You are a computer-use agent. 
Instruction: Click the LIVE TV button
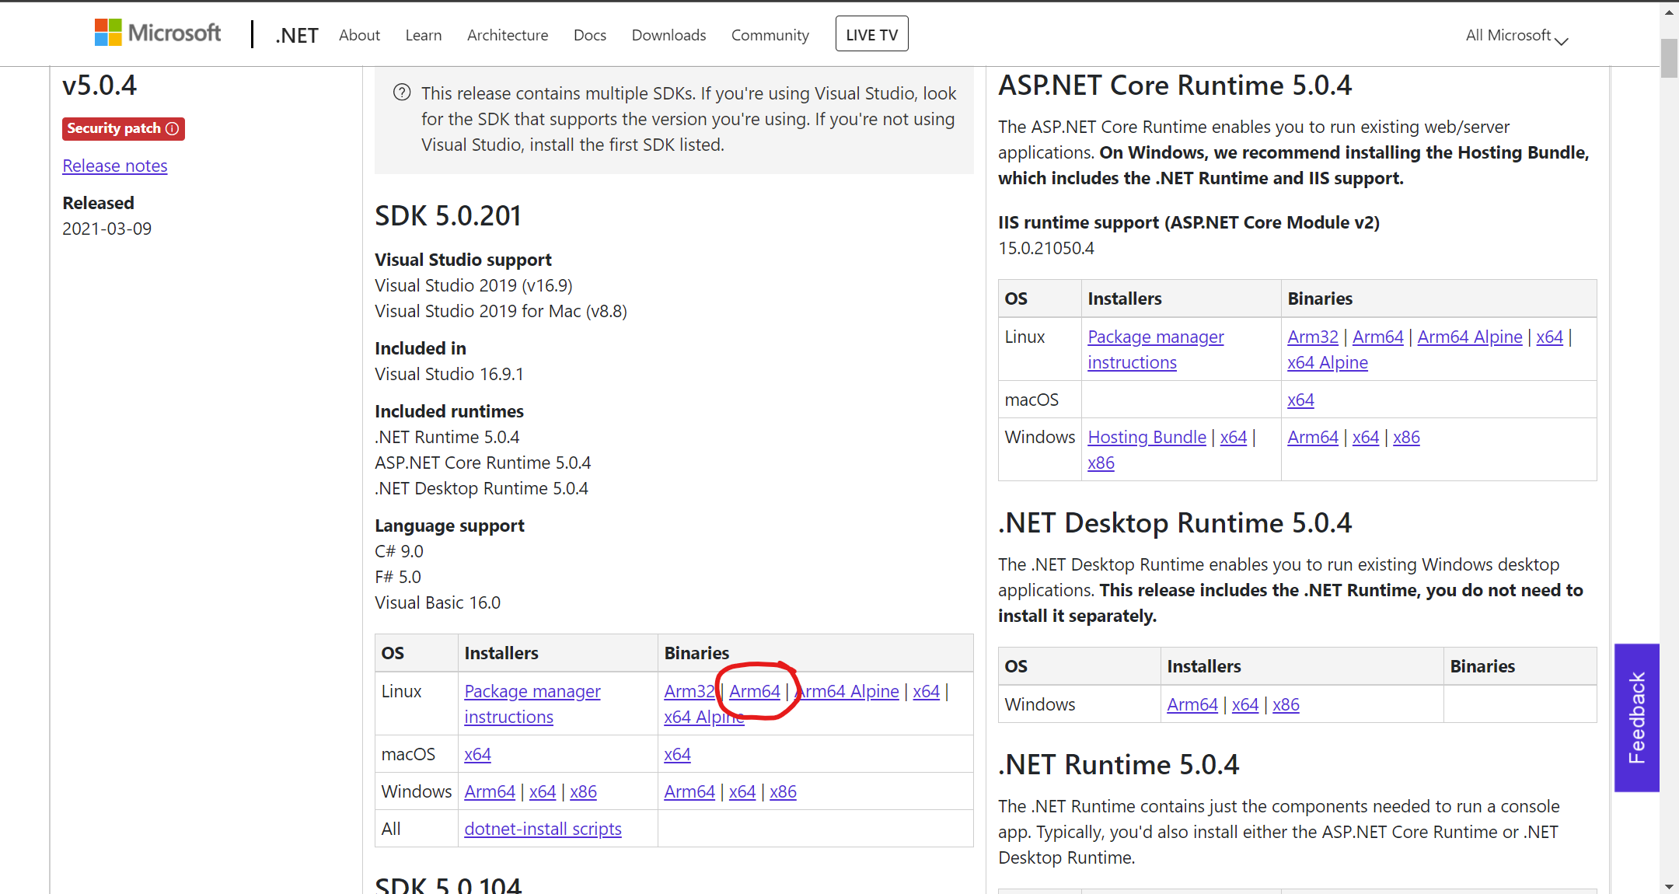pos(871,34)
